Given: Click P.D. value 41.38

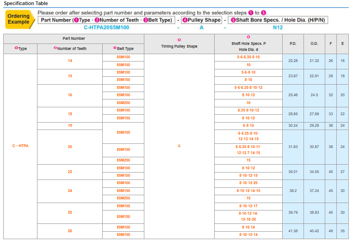Looking at the screenshot, I should 293,231.
